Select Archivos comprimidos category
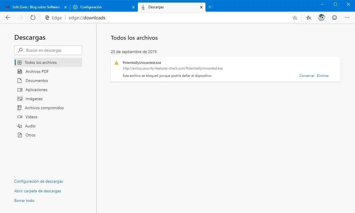 (x=44, y=108)
